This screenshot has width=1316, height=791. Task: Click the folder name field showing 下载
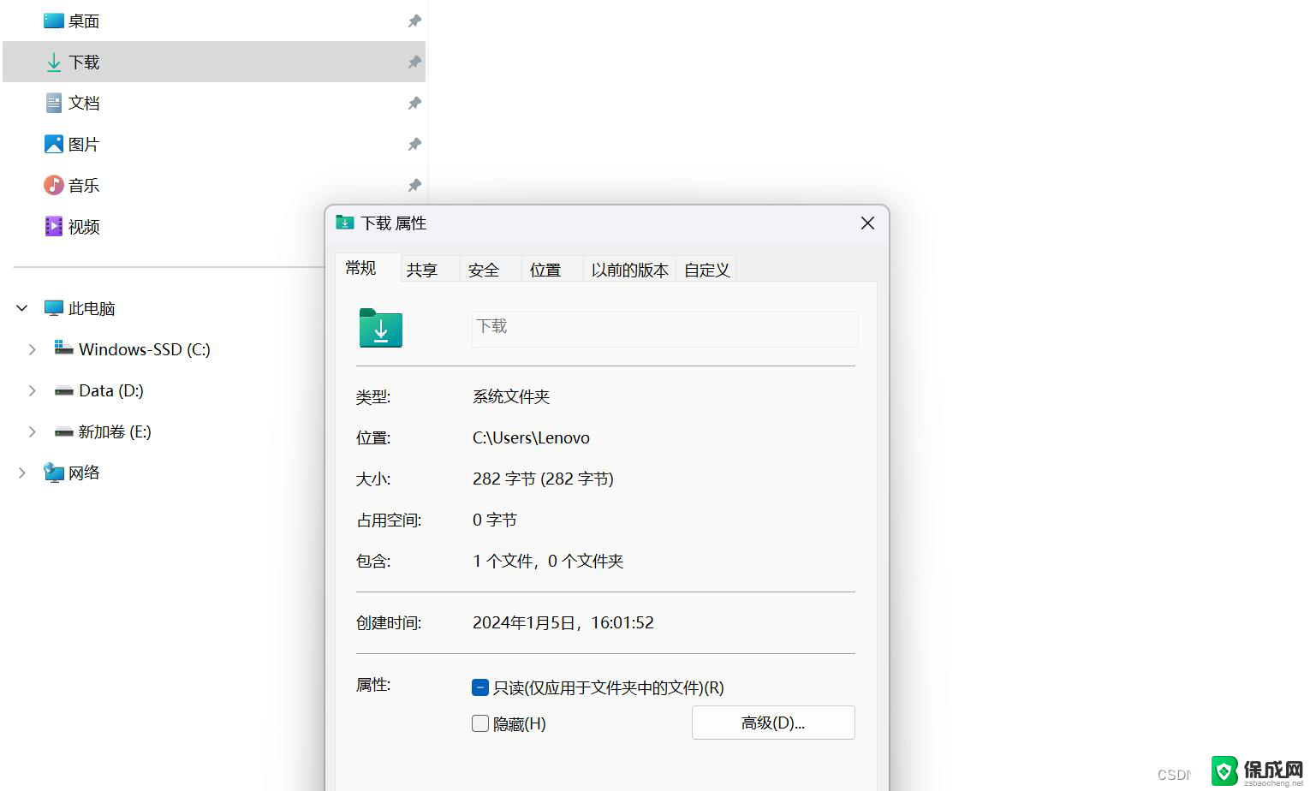664,330
